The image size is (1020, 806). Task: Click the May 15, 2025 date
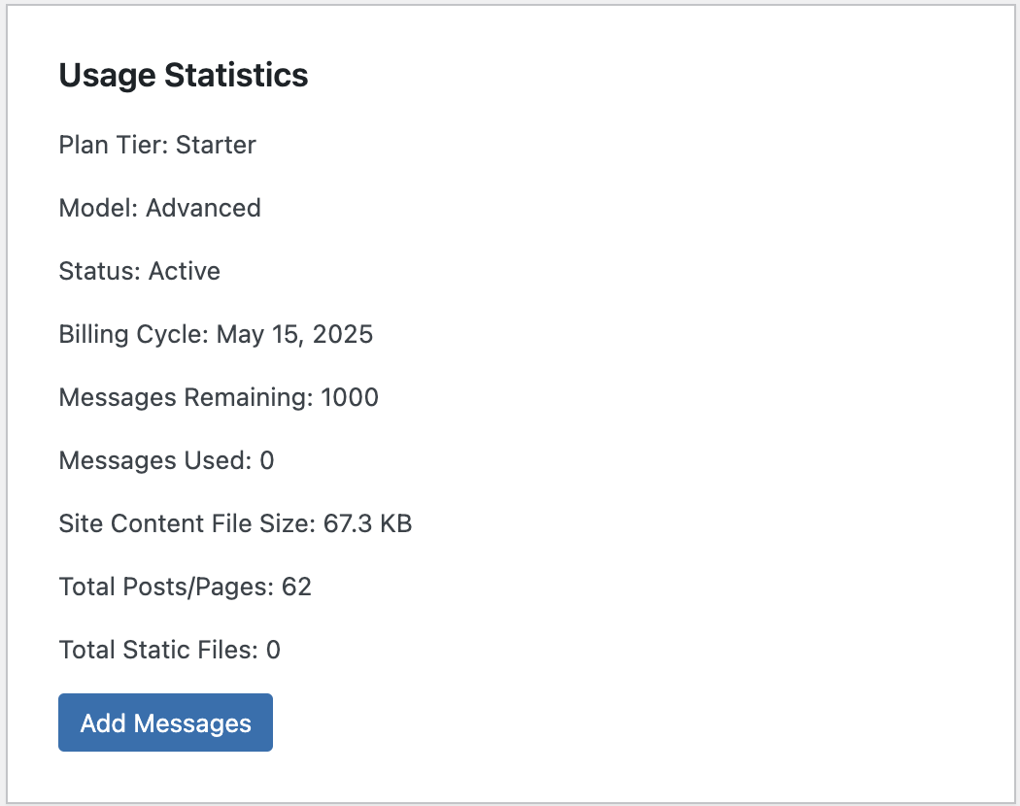(x=294, y=334)
